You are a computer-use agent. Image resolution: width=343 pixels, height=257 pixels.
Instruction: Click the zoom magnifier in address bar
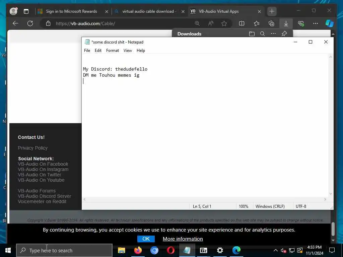click(x=197, y=23)
